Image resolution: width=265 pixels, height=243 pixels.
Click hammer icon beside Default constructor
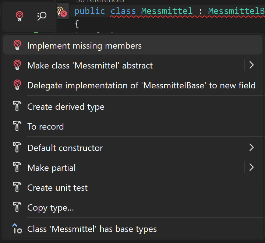tap(17, 147)
